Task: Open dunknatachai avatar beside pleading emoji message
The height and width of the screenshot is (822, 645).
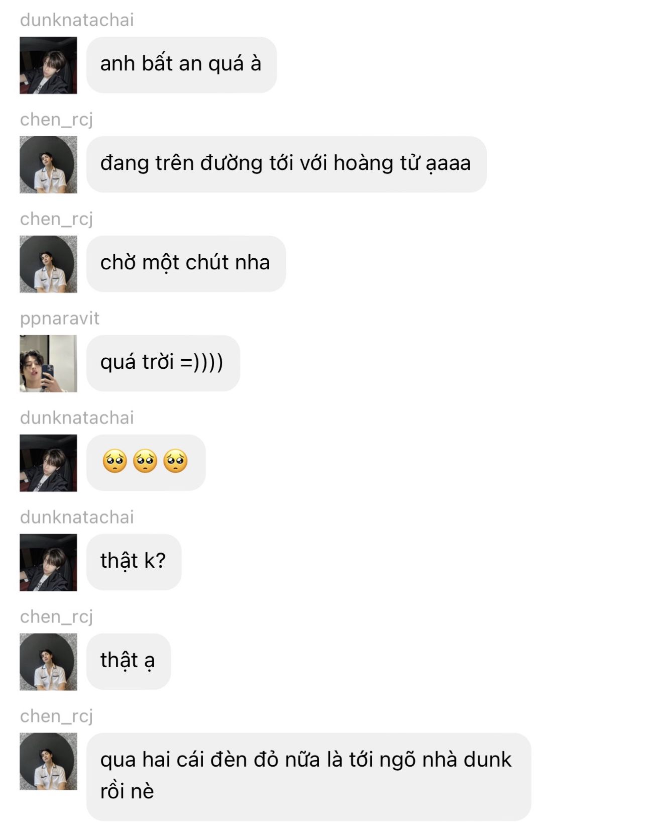Action: tap(48, 463)
